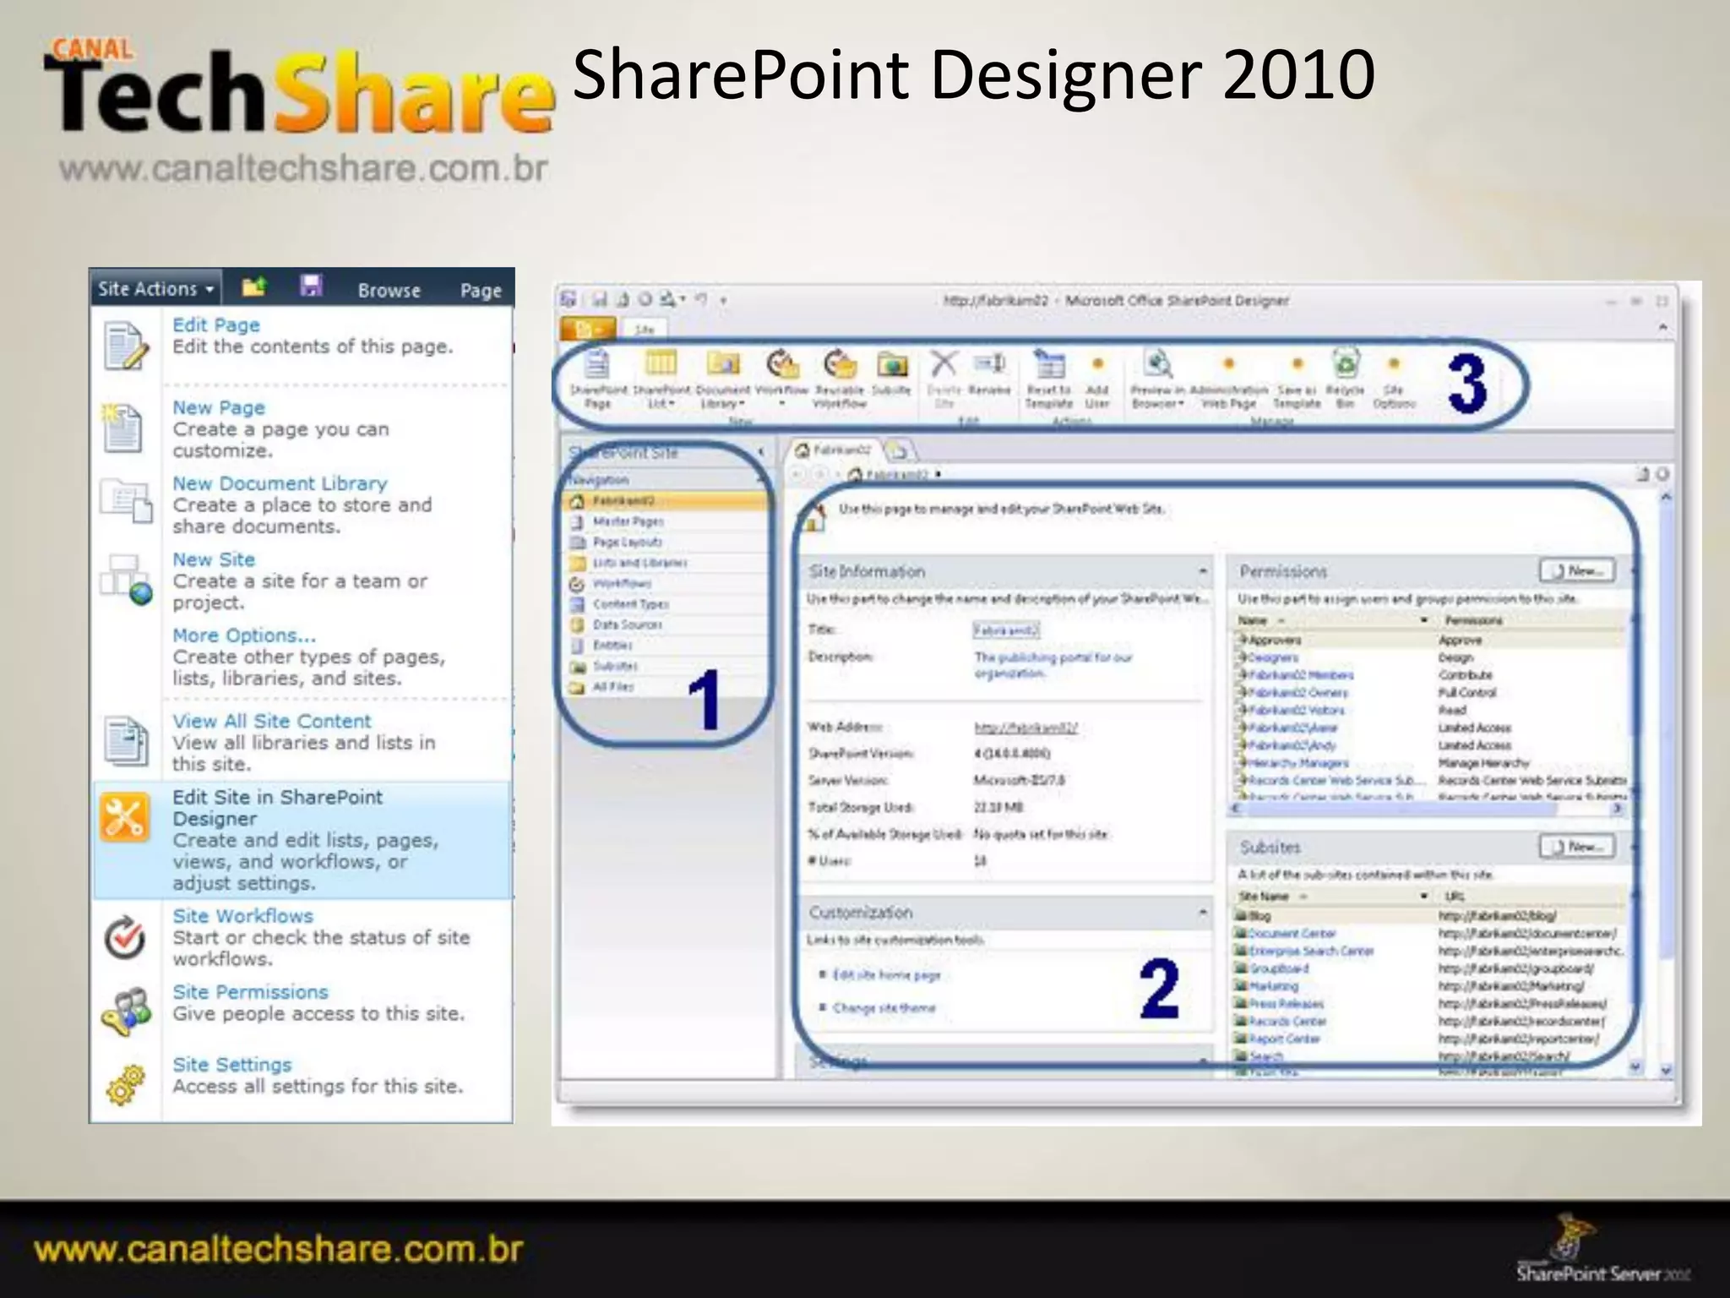
Task: Click the orange SharePoint Designer tools icon
Action: 125,816
